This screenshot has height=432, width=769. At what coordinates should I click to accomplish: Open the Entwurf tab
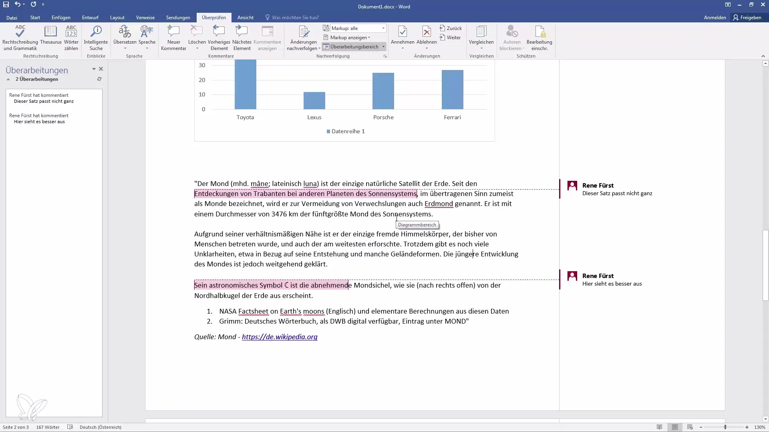pos(90,18)
